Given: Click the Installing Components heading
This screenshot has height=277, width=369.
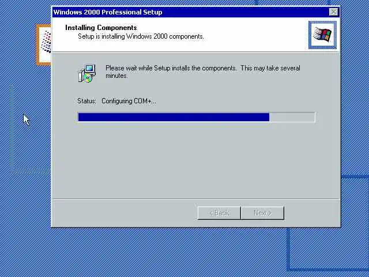Looking at the screenshot, I should pos(101,28).
